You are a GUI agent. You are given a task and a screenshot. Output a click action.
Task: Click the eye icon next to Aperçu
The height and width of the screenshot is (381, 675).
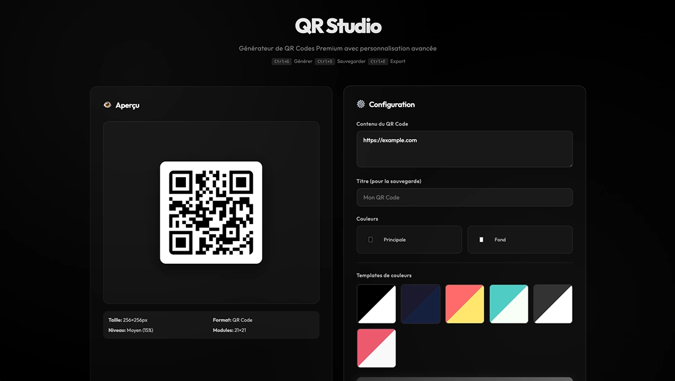(x=107, y=105)
